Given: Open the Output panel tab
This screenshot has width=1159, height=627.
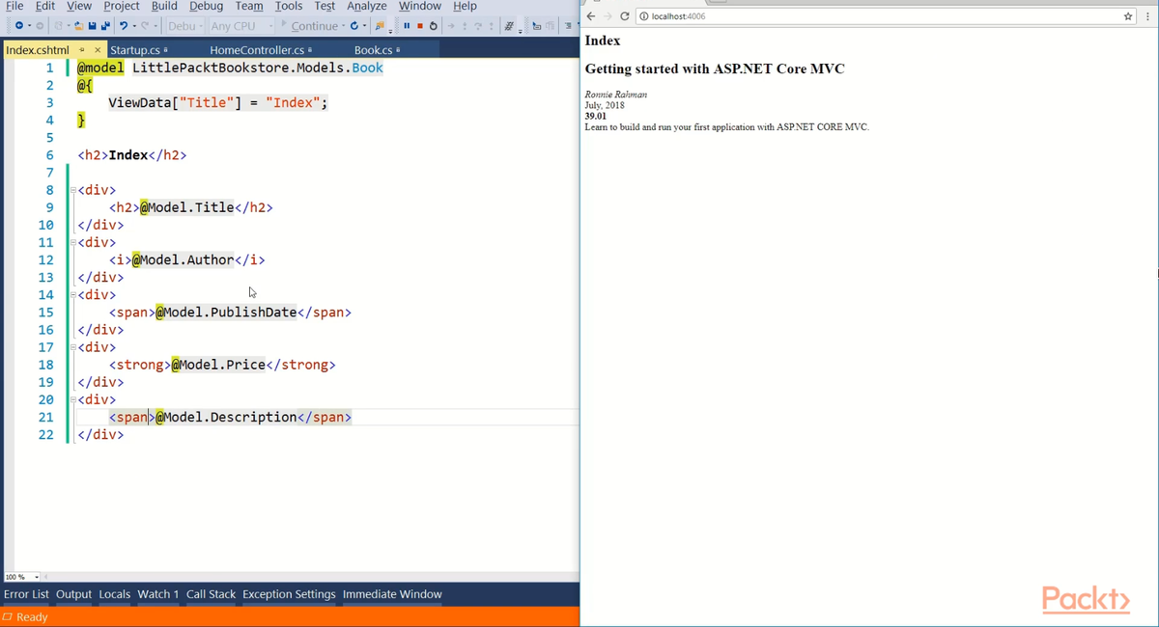Looking at the screenshot, I should coord(73,594).
